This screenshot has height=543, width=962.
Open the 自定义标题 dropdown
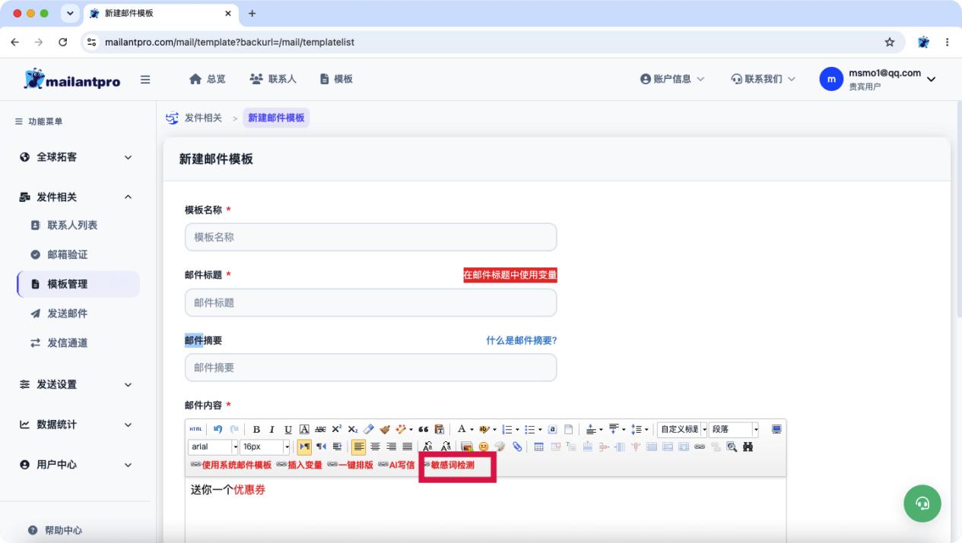point(682,429)
